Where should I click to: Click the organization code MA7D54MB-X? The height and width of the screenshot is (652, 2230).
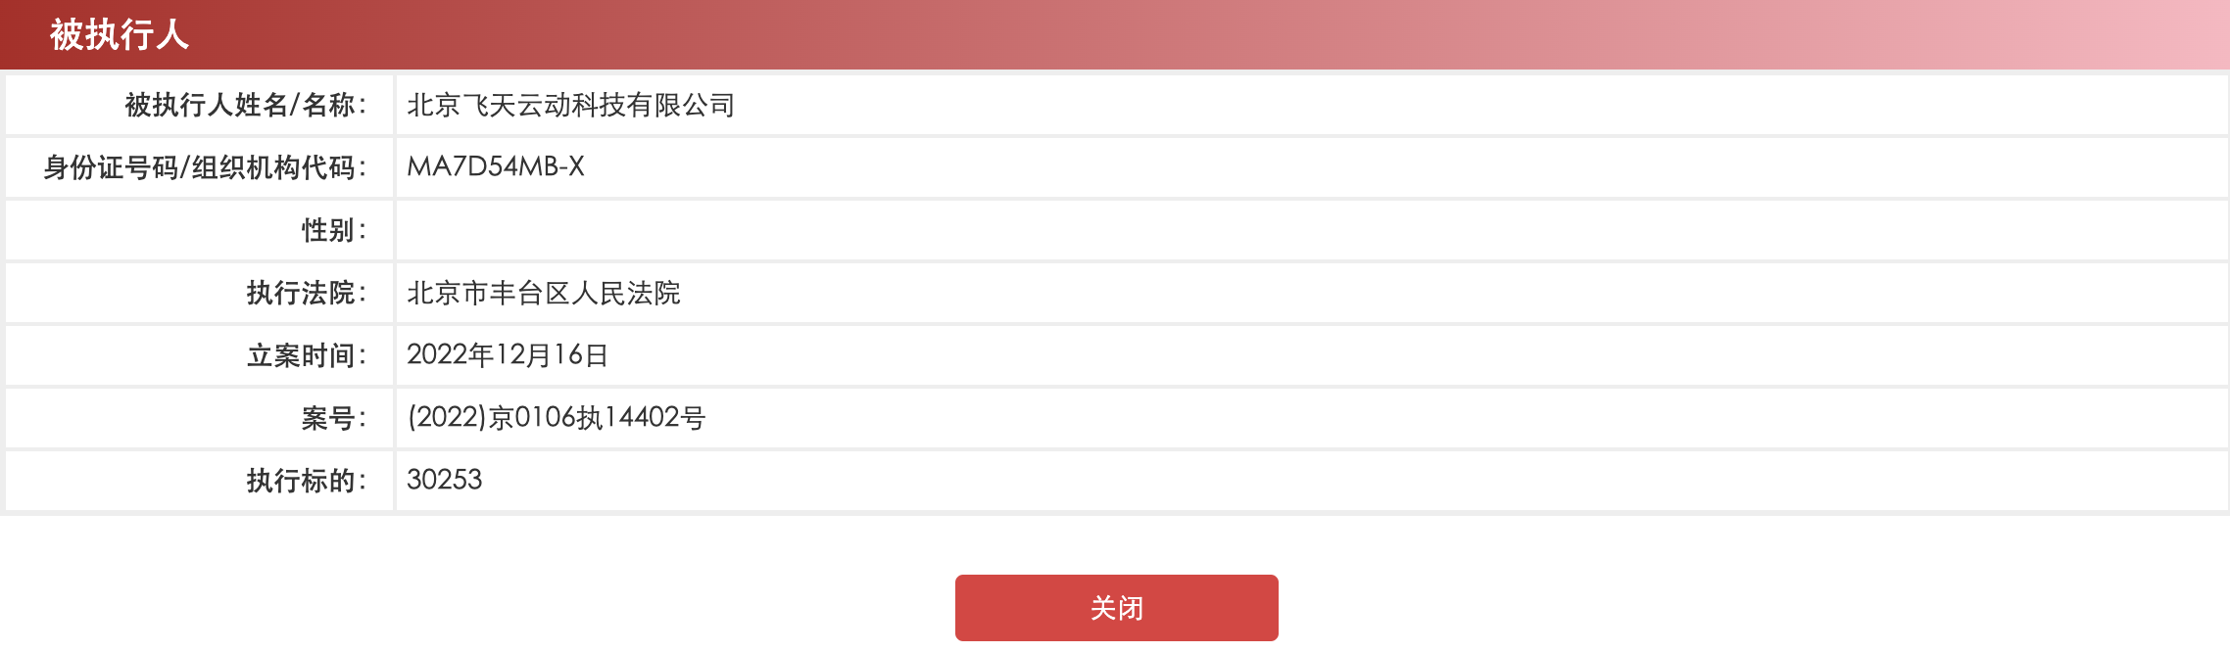coord(496,166)
